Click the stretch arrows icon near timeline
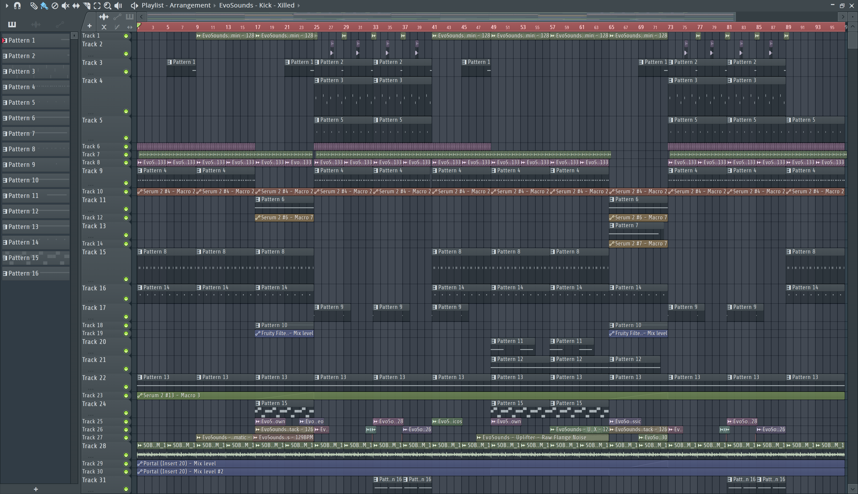The image size is (858, 494). (x=129, y=27)
